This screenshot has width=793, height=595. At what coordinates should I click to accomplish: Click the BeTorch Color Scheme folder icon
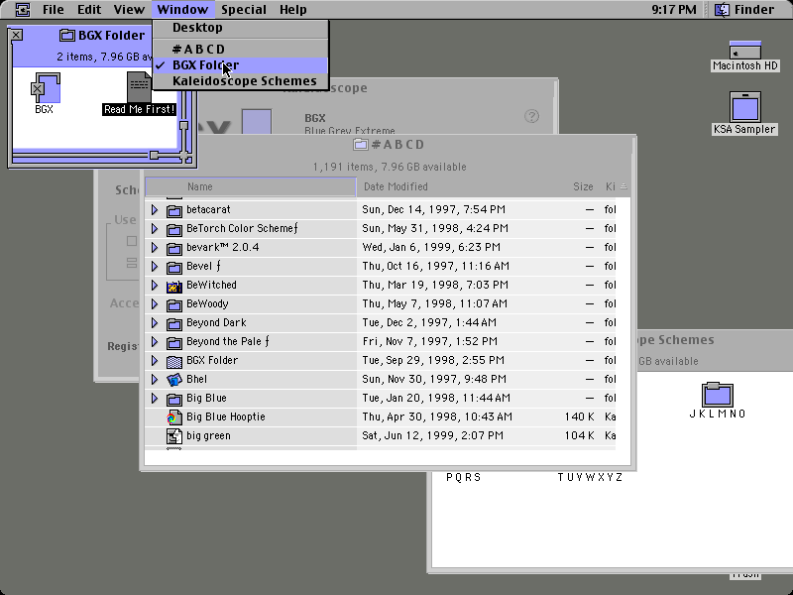coord(174,229)
